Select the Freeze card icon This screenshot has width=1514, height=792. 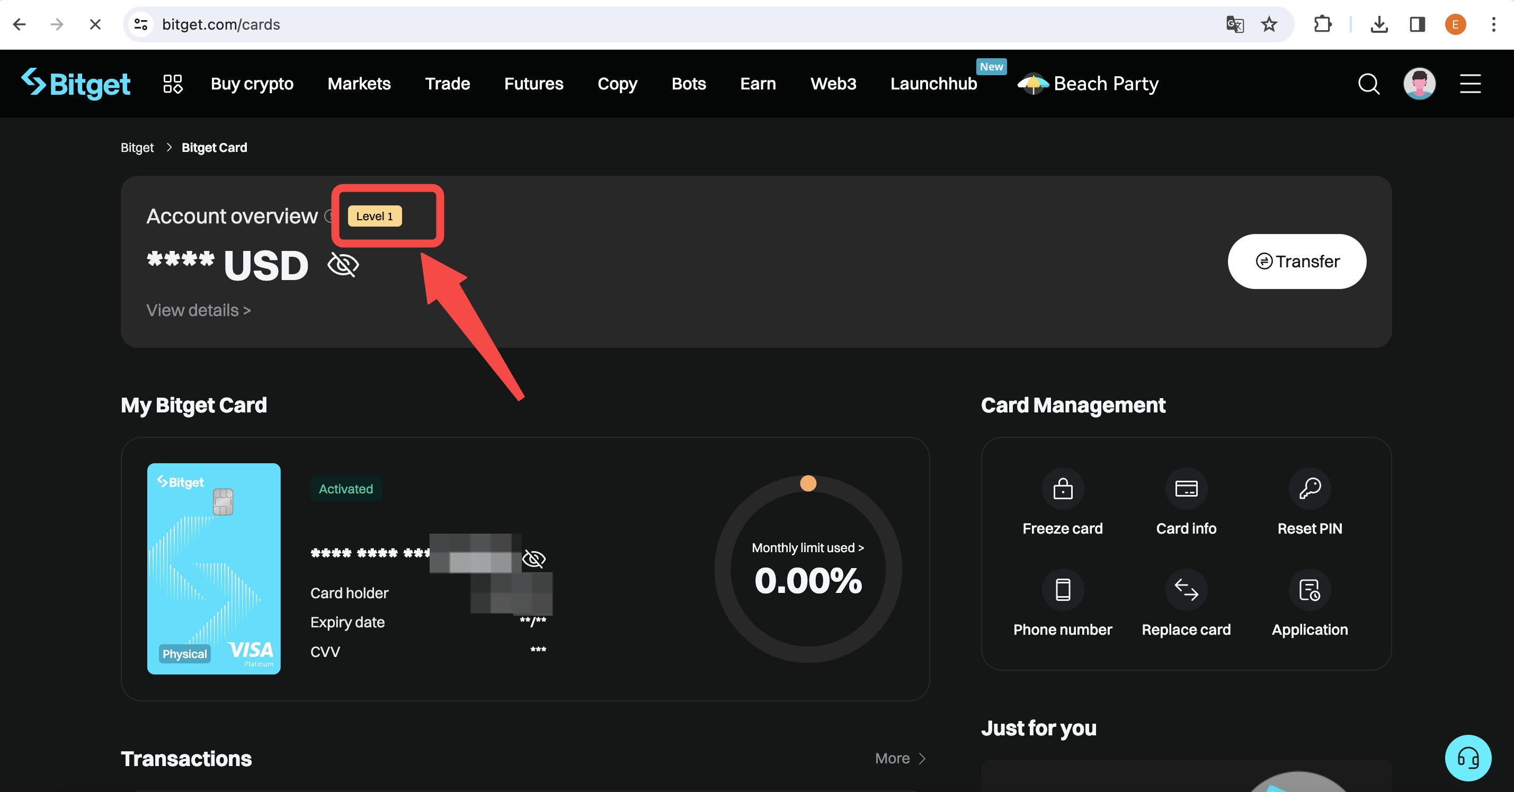click(x=1062, y=489)
